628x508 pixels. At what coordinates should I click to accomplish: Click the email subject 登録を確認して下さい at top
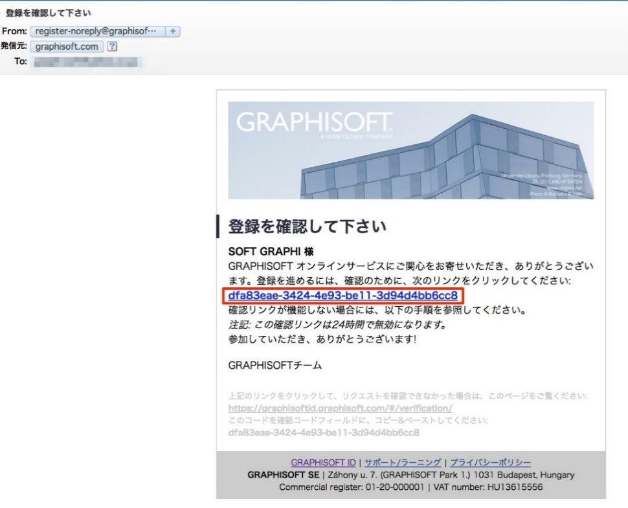[x=48, y=13]
